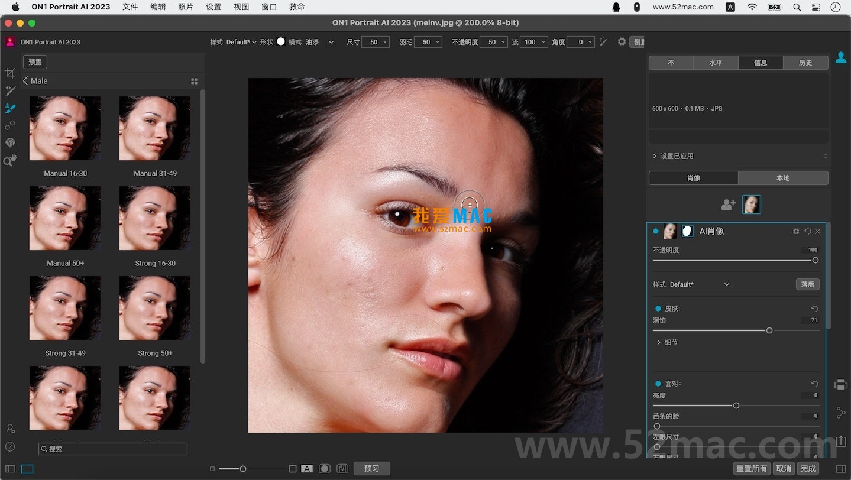
Task: Open AI Portrait pane settings gear
Action: [796, 231]
